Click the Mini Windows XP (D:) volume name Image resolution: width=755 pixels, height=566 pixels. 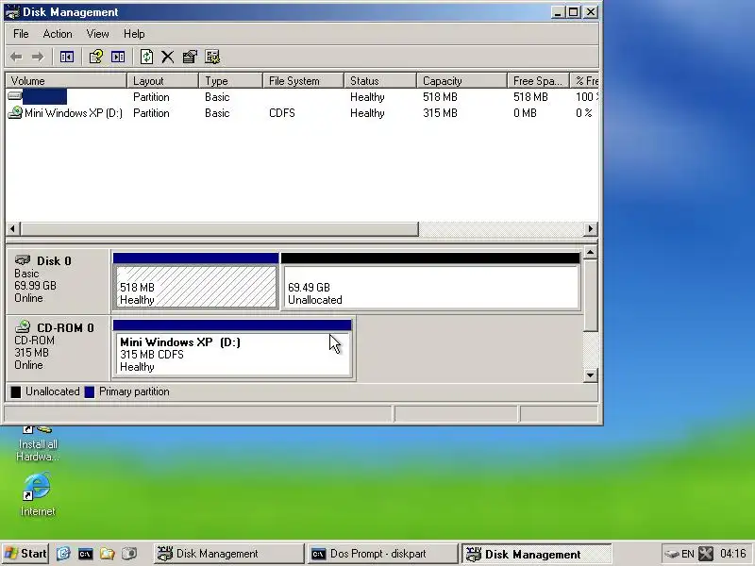[74, 113]
